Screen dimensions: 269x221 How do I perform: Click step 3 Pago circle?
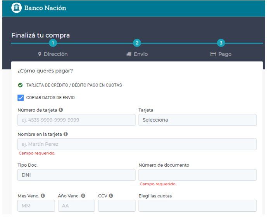tap(221, 43)
